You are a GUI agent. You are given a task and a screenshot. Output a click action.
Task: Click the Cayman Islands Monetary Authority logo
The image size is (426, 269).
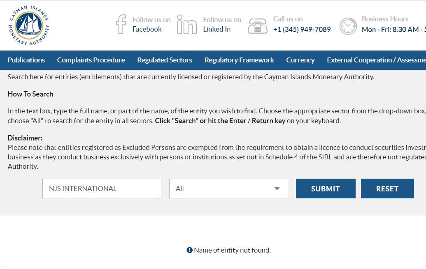pyautogui.click(x=29, y=25)
